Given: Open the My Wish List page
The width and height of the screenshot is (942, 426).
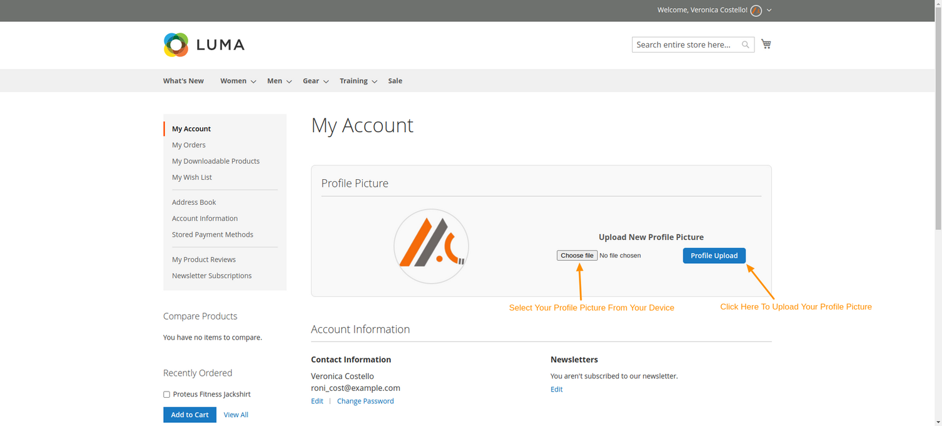Looking at the screenshot, I should (191, 177).
